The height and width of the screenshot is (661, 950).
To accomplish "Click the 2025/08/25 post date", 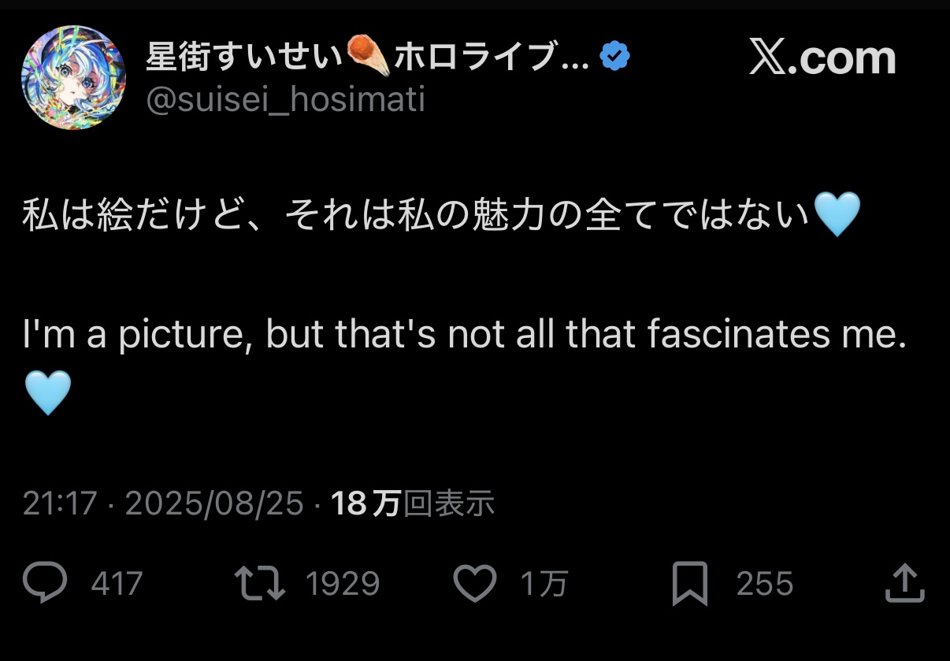I will 214,503.
